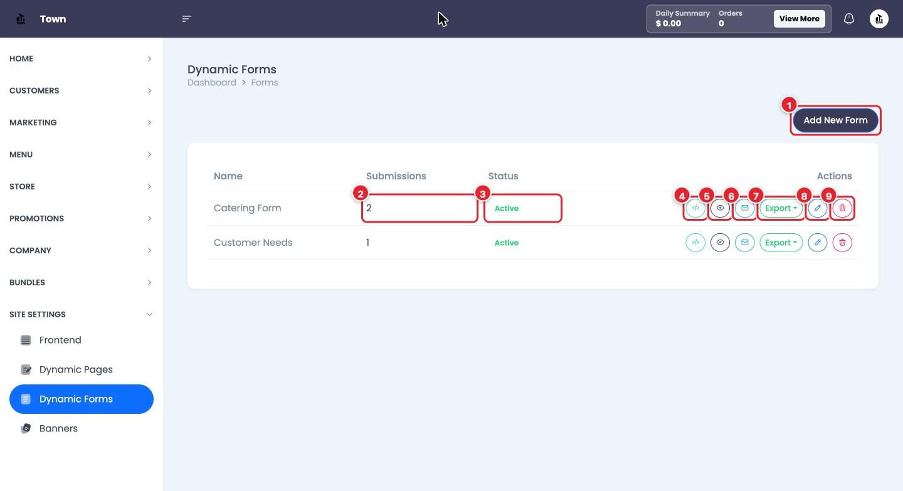
Task: Preview the Catering Form with eye icon
Action: coord(720,208)
